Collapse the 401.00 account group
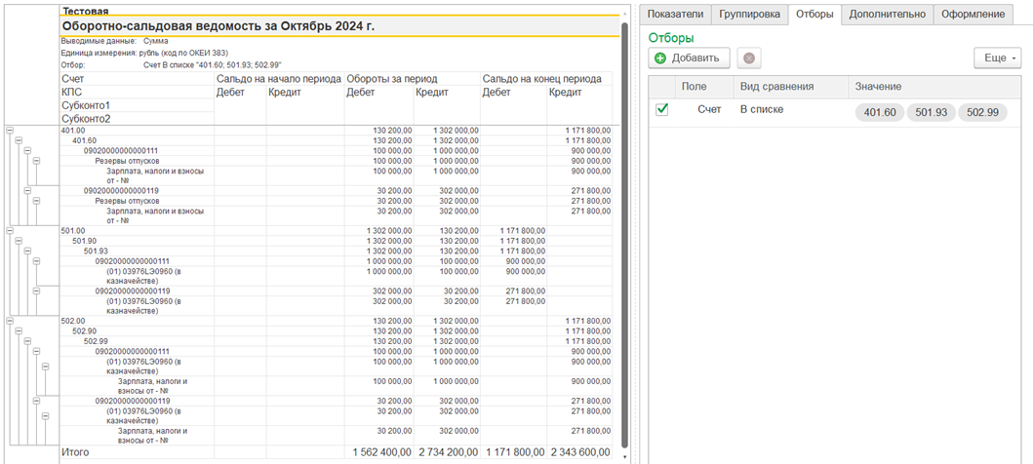Image resolution: width=1033 pixels, height=464 pixels. click(x=10, y=131)
